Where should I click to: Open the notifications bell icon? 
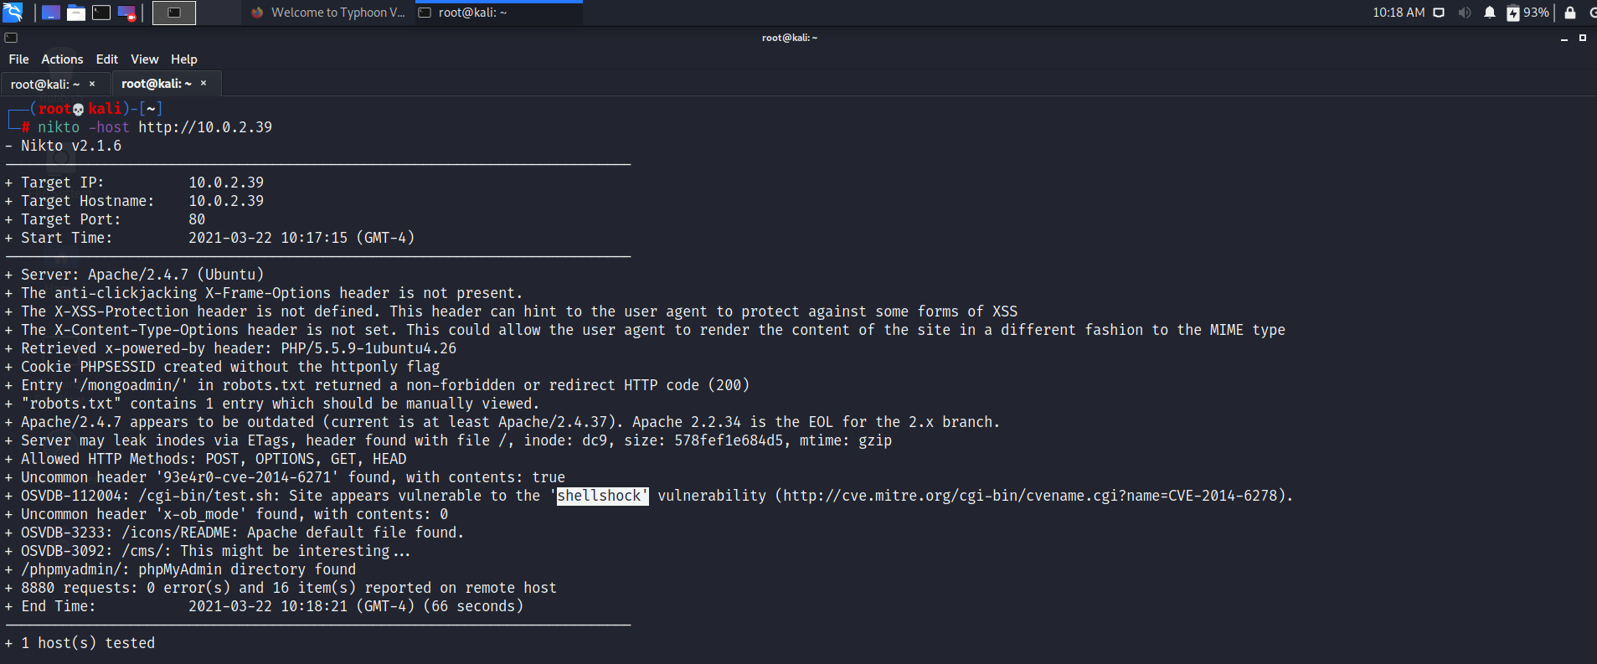pyautogui.click(x=1489, y=13)
